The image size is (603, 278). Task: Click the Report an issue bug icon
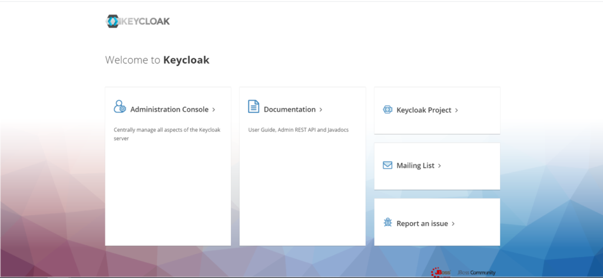387,223
